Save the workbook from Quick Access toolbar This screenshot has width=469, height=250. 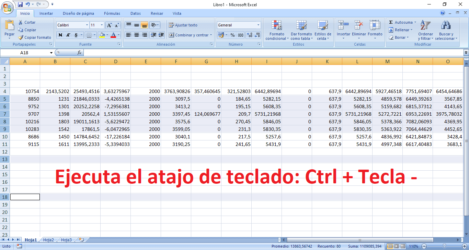click(20, 4)
